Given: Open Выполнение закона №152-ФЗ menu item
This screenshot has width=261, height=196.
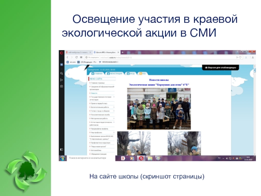Looking at the screenshot, I should tap(101, 138).
